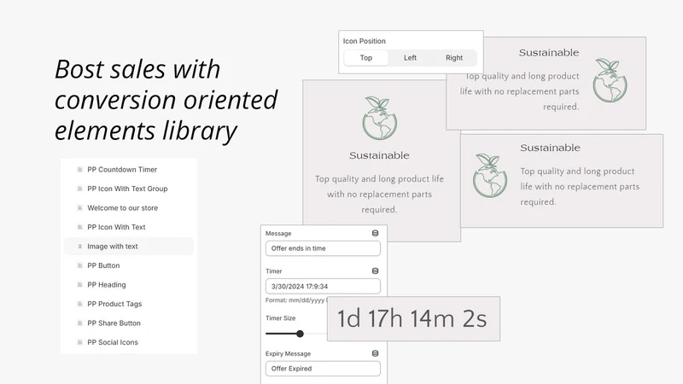Viewport: 683px width, 384px height.
Task: Click the icon beside PP Button
Action: click(79, 265)
